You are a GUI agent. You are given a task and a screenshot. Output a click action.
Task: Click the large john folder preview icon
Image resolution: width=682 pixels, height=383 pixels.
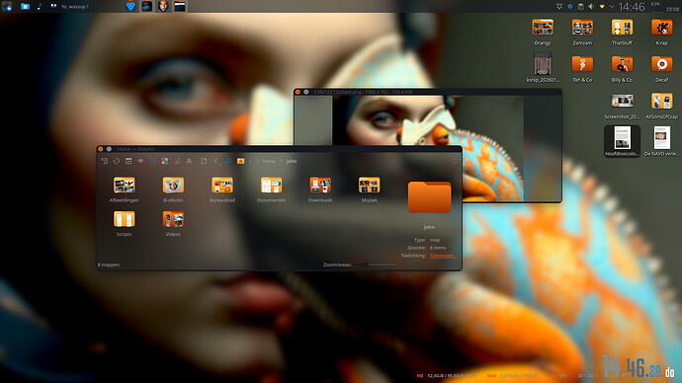click(x=429, y=197)
